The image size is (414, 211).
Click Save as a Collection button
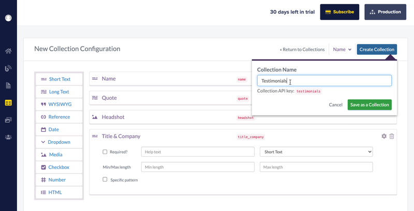pyautogui.click(x=369, y=104)
